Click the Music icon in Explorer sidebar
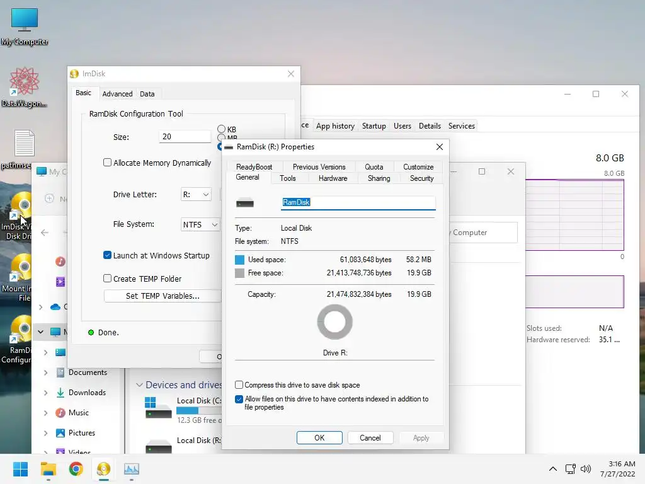Screen dimensions: 645x484 click(x=60, y=413)
